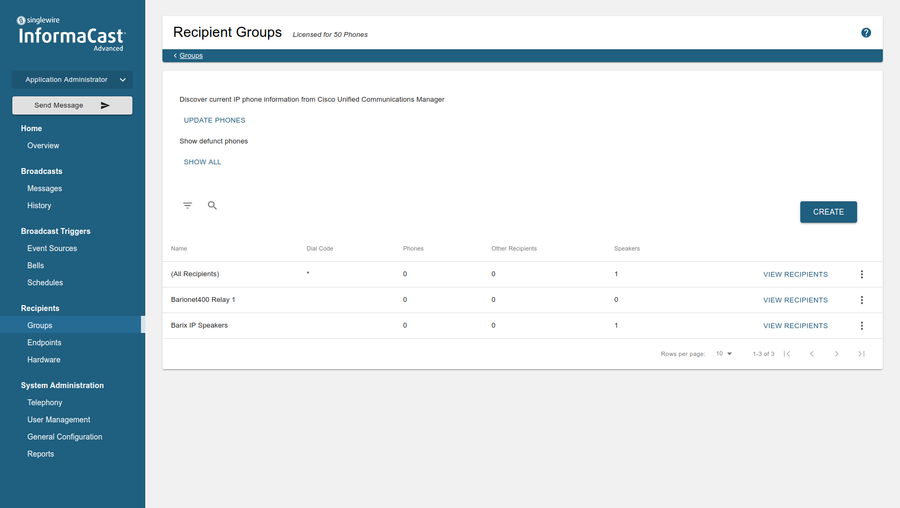Click the last page pagination icon

[861, 353]
